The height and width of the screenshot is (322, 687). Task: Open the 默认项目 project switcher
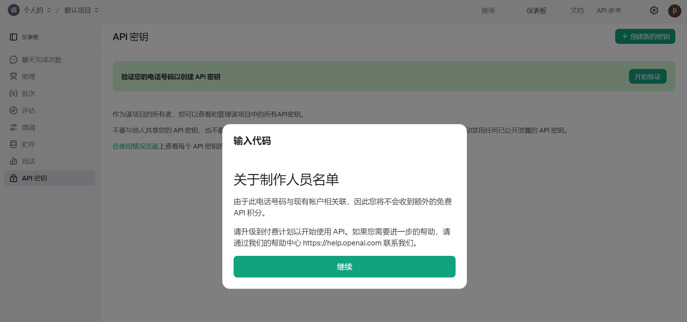(x=82, y=10)
